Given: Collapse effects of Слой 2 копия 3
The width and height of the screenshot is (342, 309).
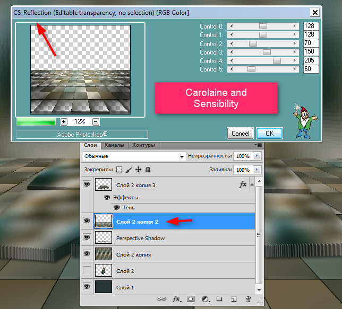Looking at the screenshot, I should 252,184.
